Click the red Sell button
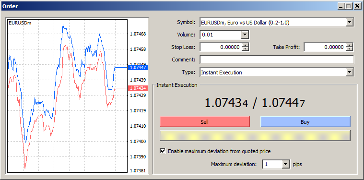The height and width of the screenshot is (180, 364). click(x=204, y=122)
